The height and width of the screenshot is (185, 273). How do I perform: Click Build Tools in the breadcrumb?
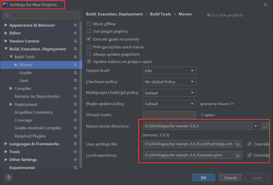tap(160, 14)
